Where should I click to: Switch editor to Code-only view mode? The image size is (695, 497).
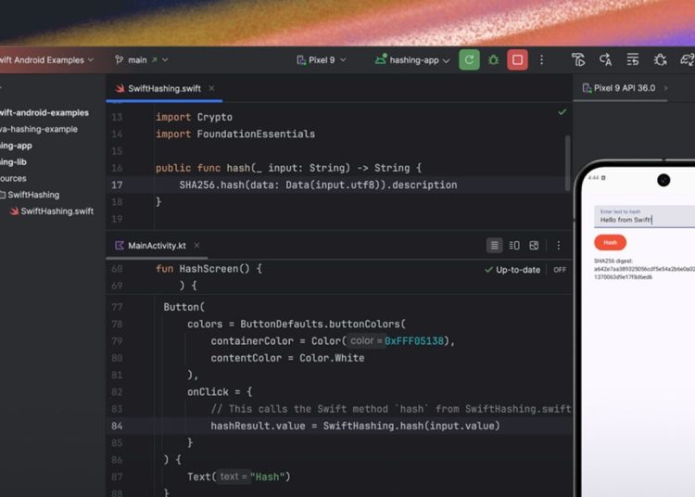495,246
